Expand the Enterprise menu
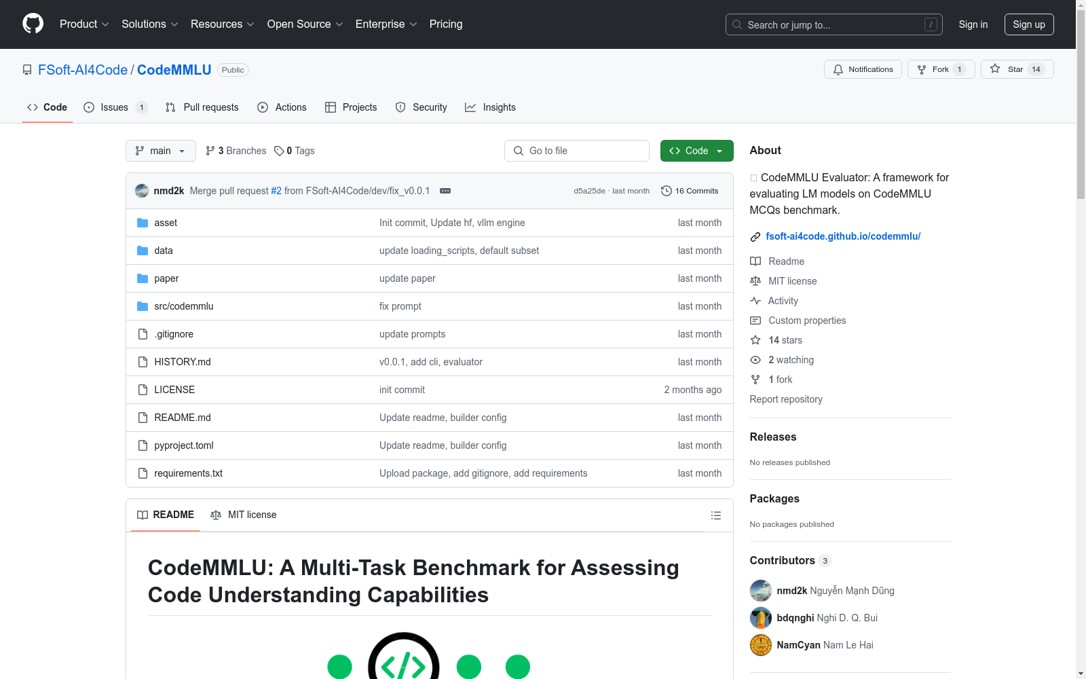The image size is (1086, 679). click(386, 24)
